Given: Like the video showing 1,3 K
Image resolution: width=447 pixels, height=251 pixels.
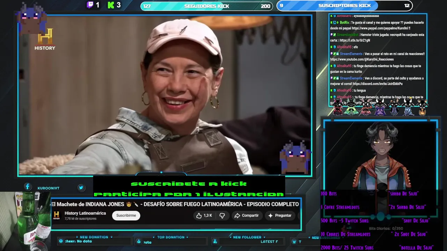Looking at the screenshot, I should [x=204, y=215].
